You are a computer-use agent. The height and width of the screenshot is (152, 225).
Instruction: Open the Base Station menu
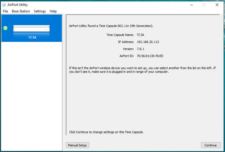click(21, 11)
